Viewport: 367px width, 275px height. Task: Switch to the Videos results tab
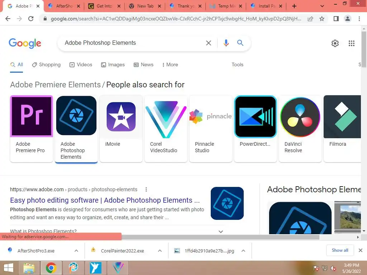coord(81,65)
